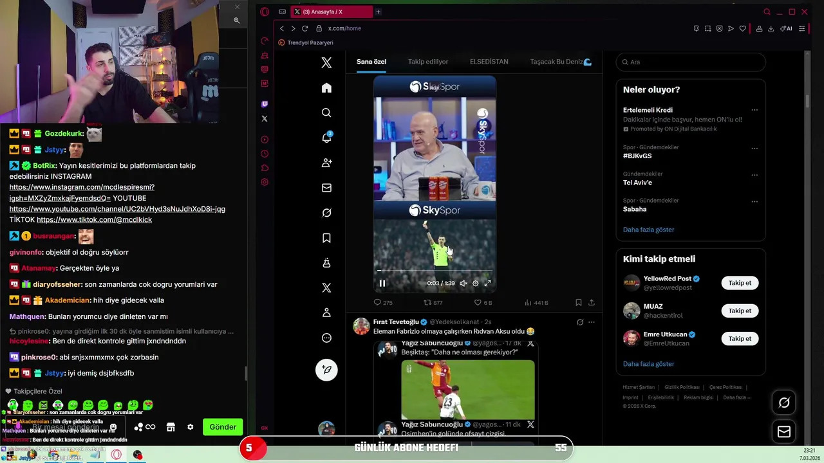The height and width of the screenshot is (463, 824).
Task: Open floating Grok button at bottom right
Action: tap(784, 403)
